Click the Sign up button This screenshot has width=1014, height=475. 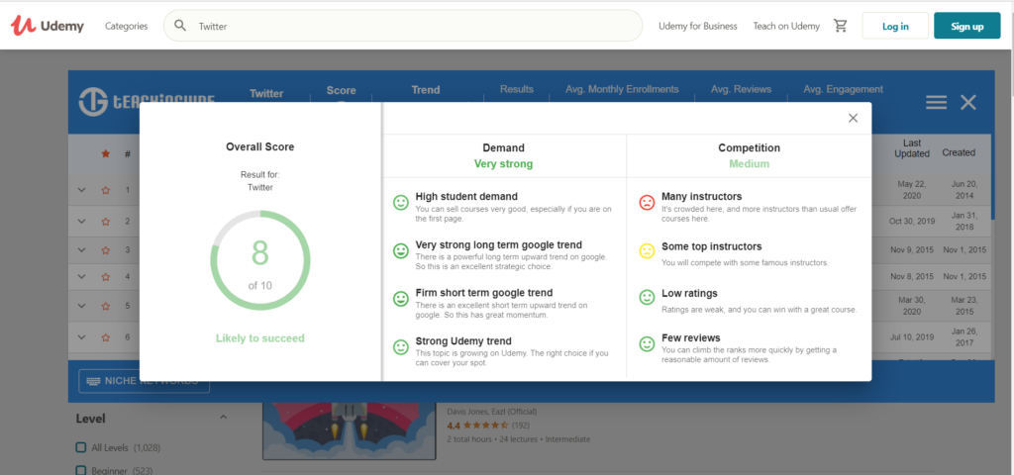click(966, 26)
